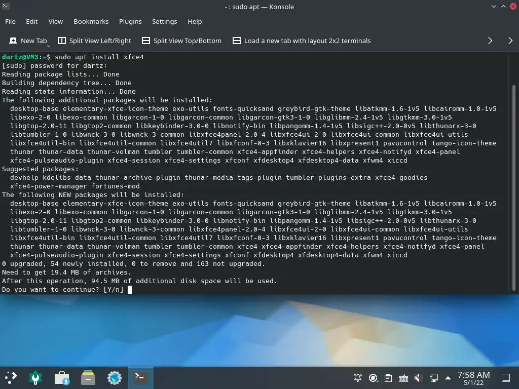Open the clipboard icon in the system tray
This screenshot has height=389, width=519.
(x=388, y=378)
